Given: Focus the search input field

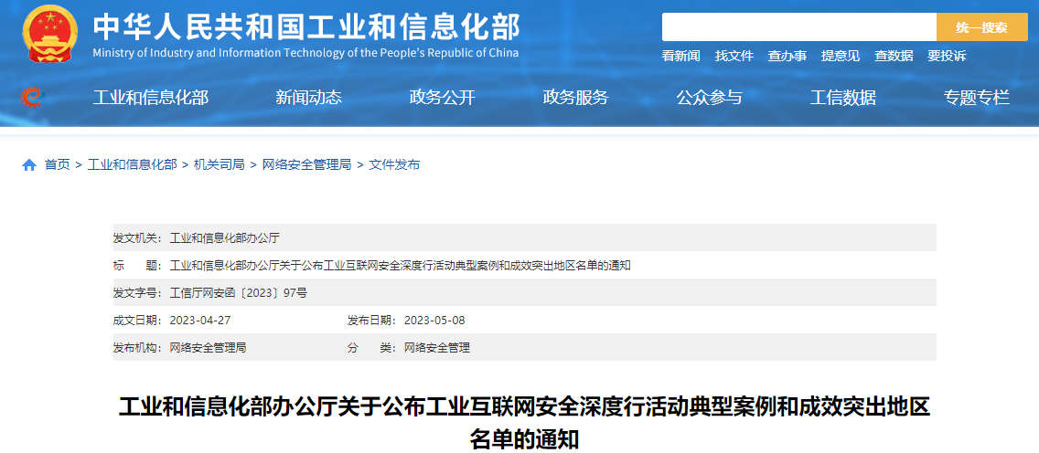Looking at the screenshot, I should coord(799,27).
